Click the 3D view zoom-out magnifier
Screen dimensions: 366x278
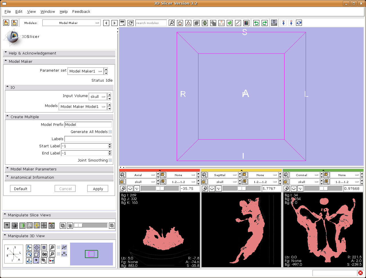pos(52,254)
